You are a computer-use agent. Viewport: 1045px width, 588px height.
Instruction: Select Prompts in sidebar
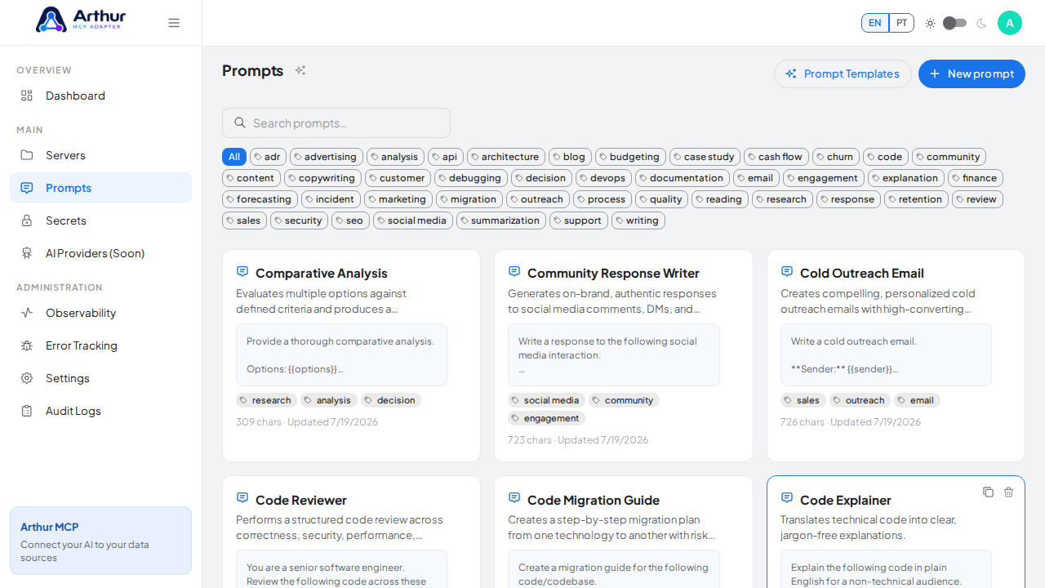(x=101, y=188)
